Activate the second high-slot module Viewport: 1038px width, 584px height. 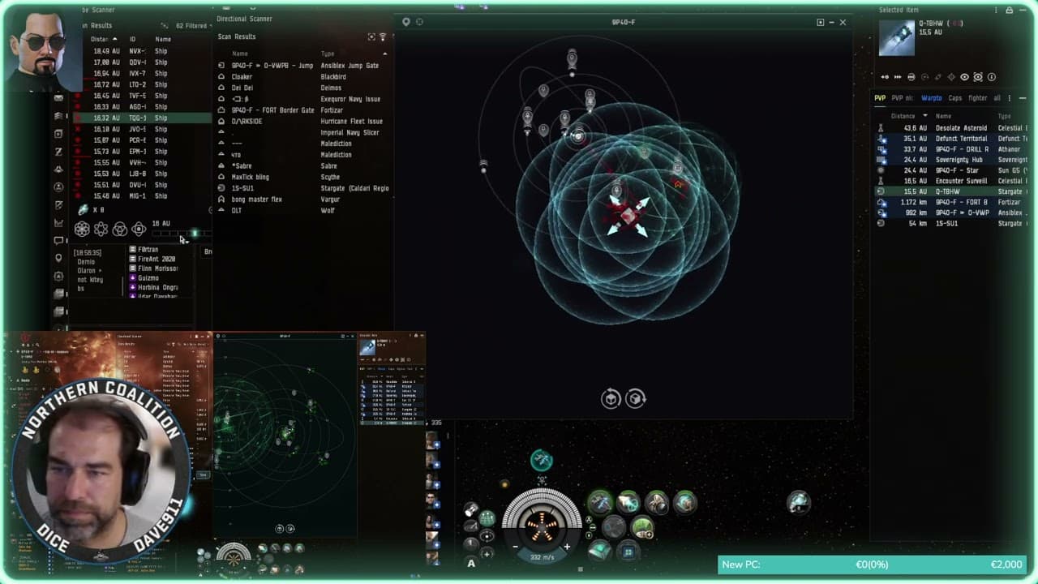click(628, 503)
